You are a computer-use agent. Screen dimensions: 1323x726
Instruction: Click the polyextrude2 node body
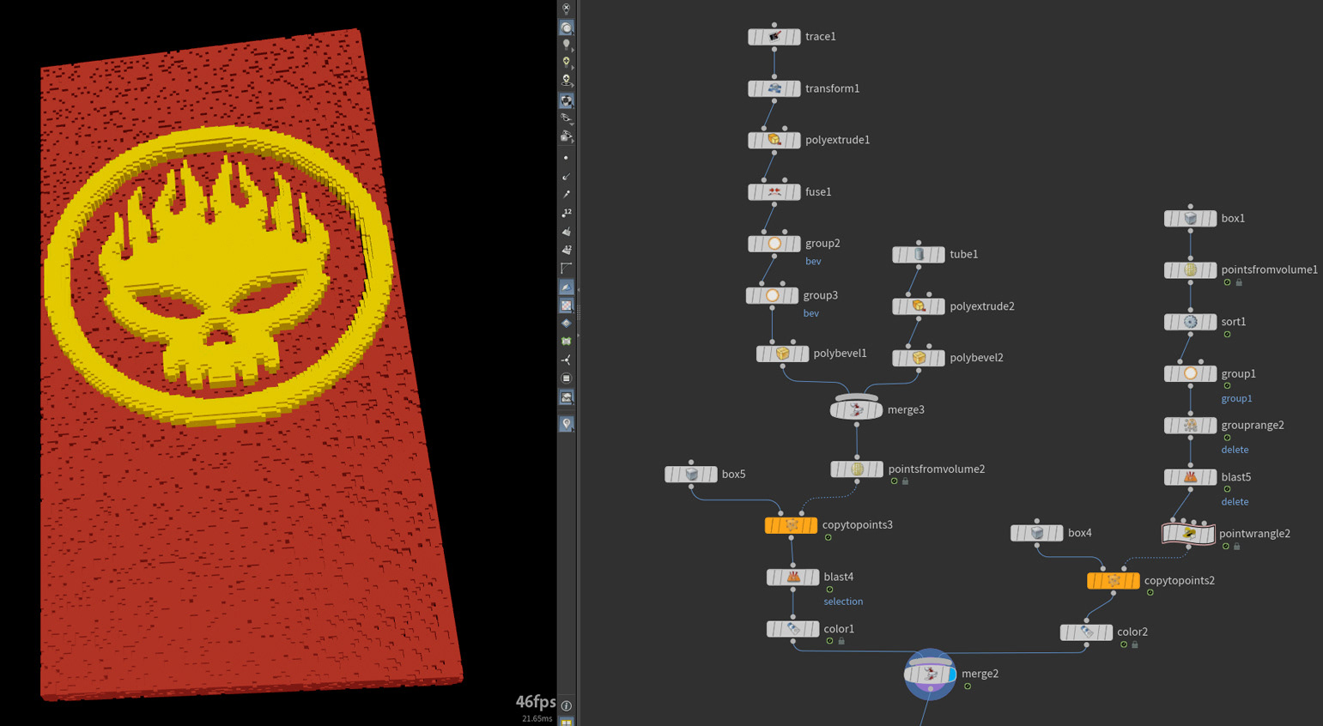(919, 306)
